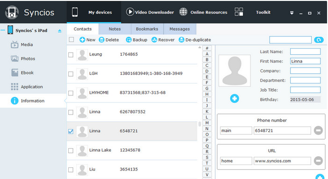328x179 pixels.
Task: Open the Toolkit section
Action: click(x=263, y=12)
